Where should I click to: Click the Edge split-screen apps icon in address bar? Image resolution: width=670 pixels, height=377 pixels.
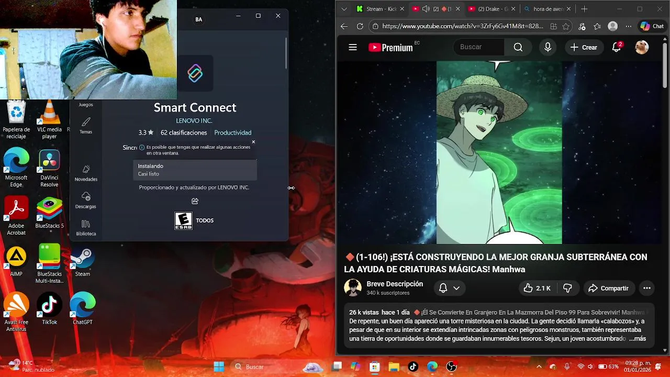[x=553, y=26]
